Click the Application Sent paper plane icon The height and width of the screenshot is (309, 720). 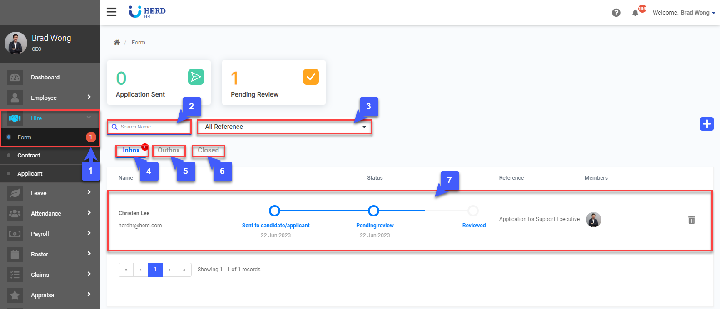point(196,77)
